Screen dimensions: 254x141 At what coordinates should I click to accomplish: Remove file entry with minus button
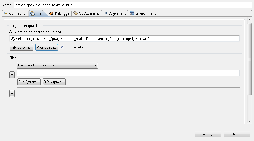pos(12,75)
